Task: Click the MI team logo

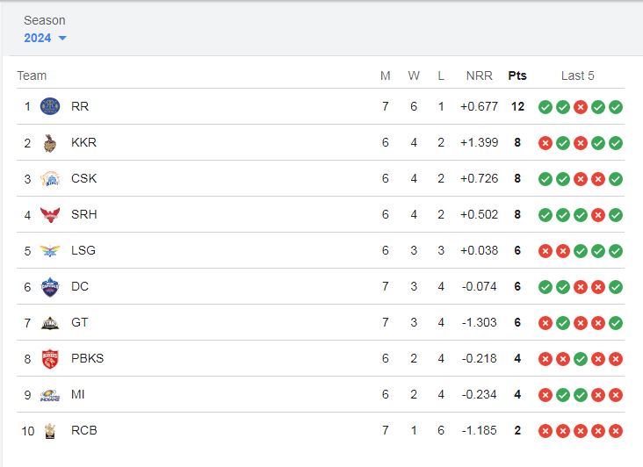Action: [x=50, y=395]
